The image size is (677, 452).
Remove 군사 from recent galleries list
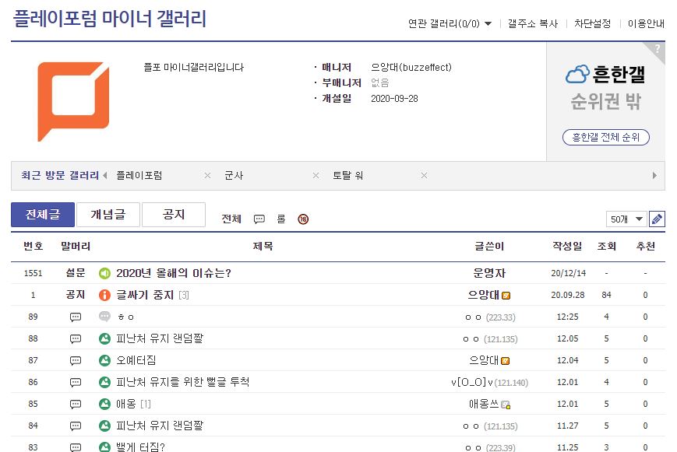(x=316, y=176)
